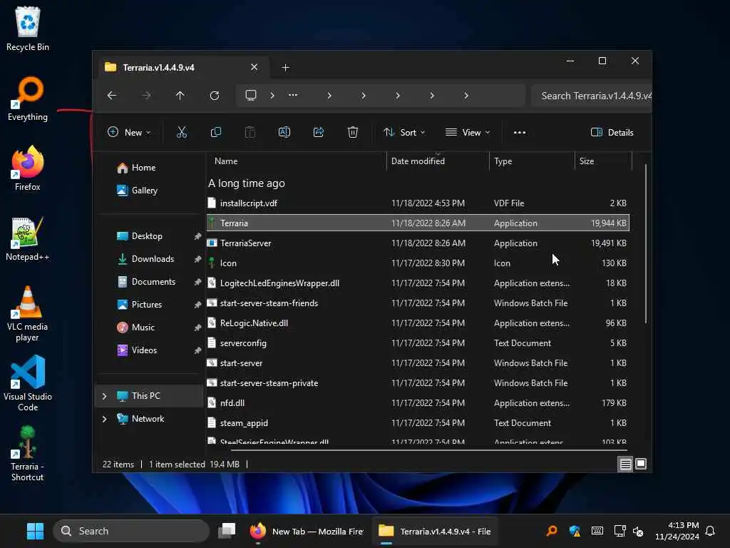Select the serverconfig text document
730x548 pixels.
[x=418, y=343]
